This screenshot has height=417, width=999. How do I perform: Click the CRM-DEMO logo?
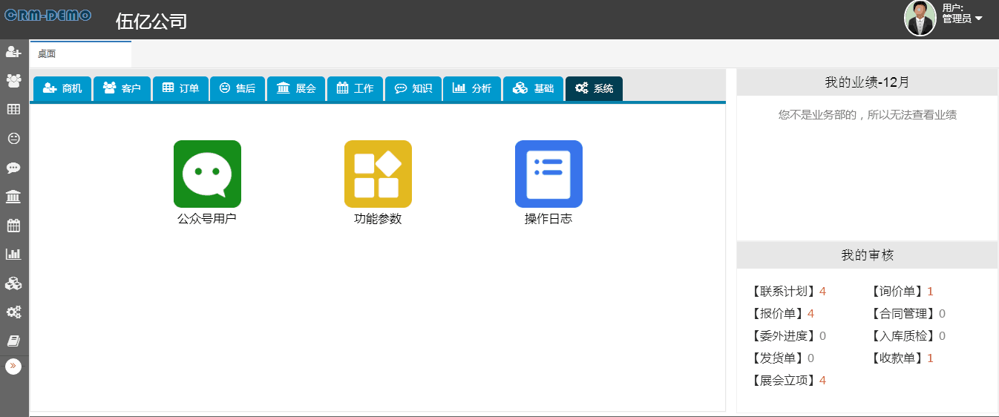48,15
